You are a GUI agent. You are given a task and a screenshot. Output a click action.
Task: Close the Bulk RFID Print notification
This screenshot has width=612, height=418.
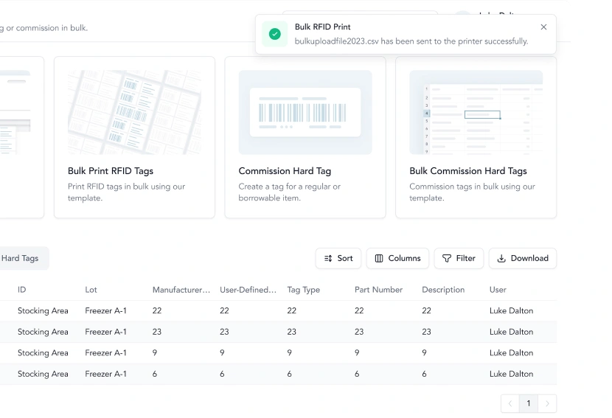coord(543,27)
